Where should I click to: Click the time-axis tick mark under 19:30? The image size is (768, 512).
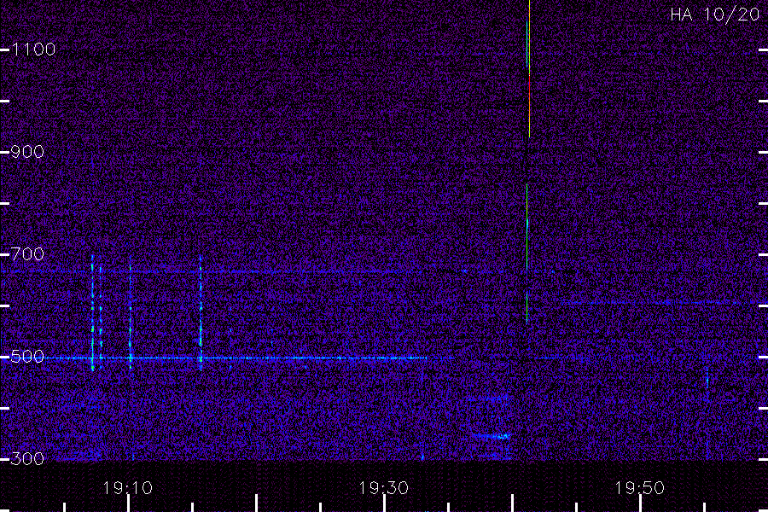(385, 503)
